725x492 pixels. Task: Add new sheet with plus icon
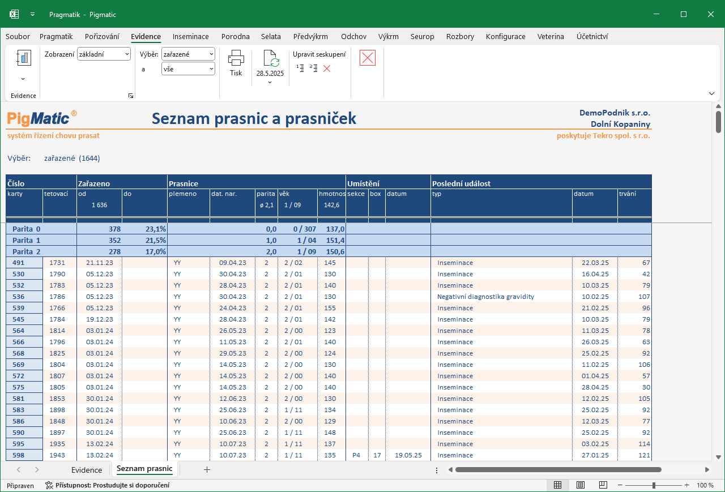[207, 469]
